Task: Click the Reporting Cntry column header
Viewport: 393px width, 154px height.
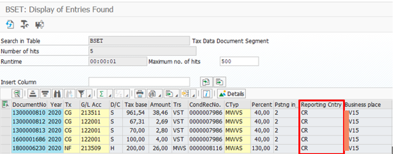Action: coord(321,105)
